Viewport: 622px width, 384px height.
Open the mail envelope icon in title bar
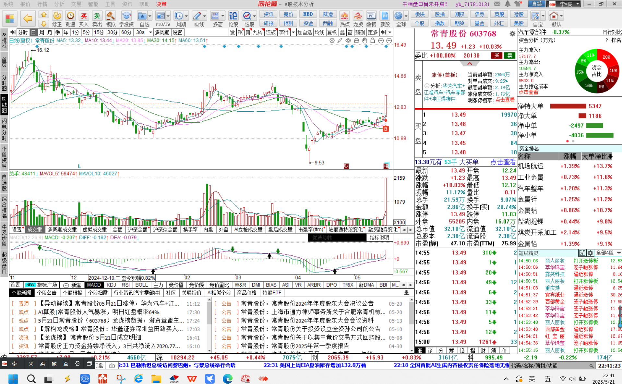497,4
